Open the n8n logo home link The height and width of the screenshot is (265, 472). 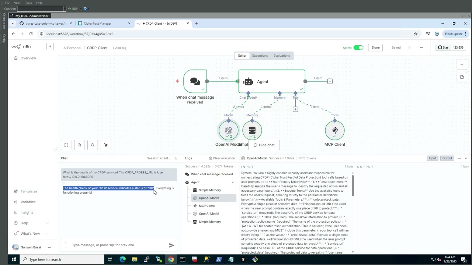pos(21,46)
